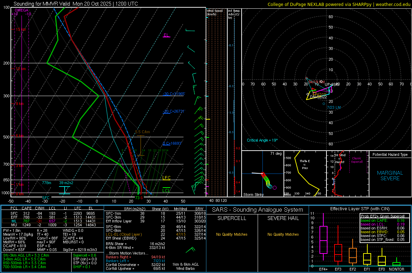Click the orange "LCL-EL (Cloud Layer)" row
Image resolution: width=412 pixels, height=273 pixels.
156,234
